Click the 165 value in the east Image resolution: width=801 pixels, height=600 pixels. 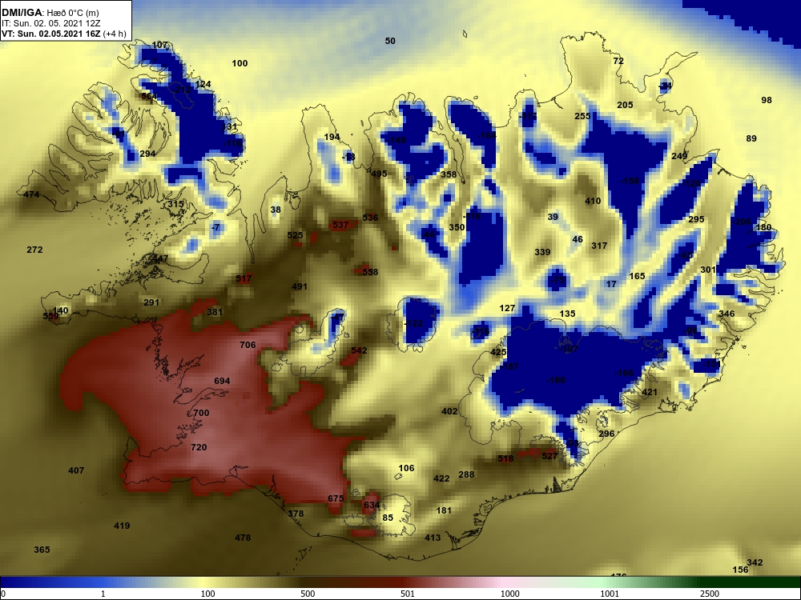click(x=637, y=277)
